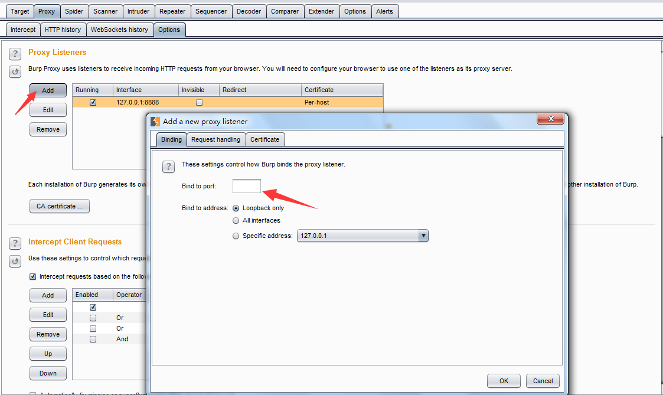
Task: Click Add button for proxy listeners
Action: [48, 90]
